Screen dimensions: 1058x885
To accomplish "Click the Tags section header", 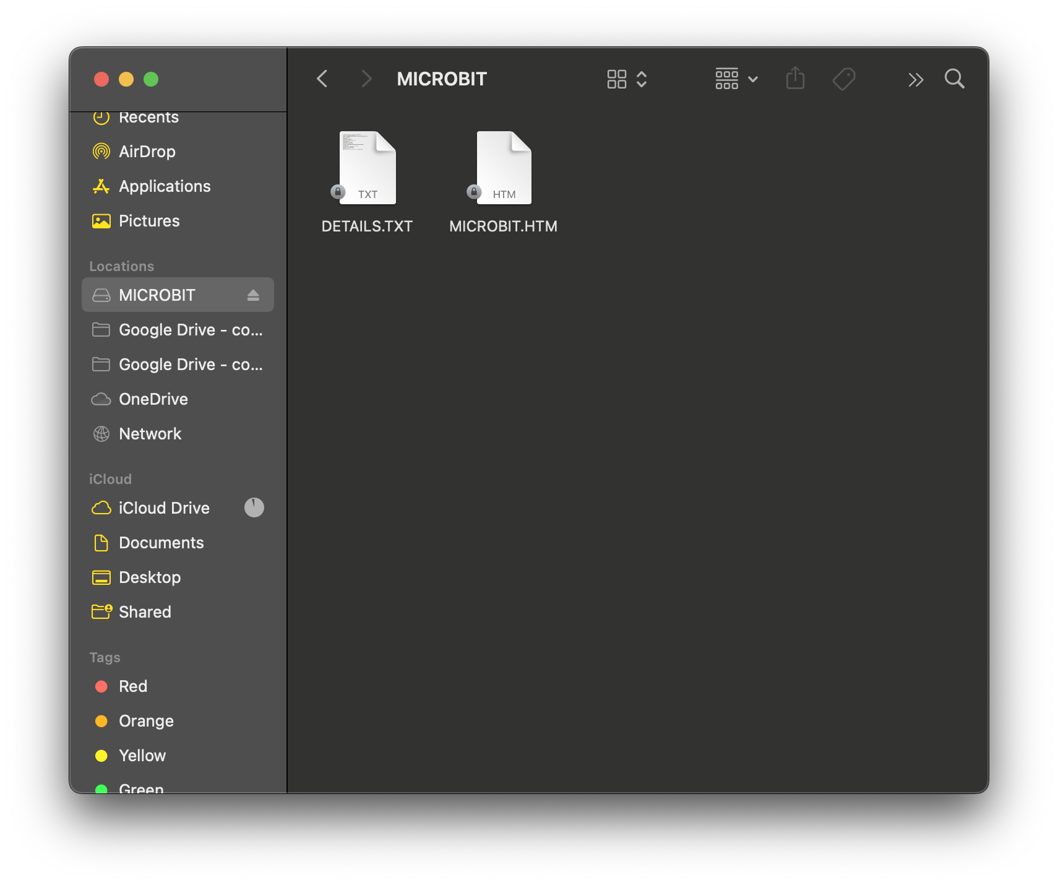I will point(105,657).
